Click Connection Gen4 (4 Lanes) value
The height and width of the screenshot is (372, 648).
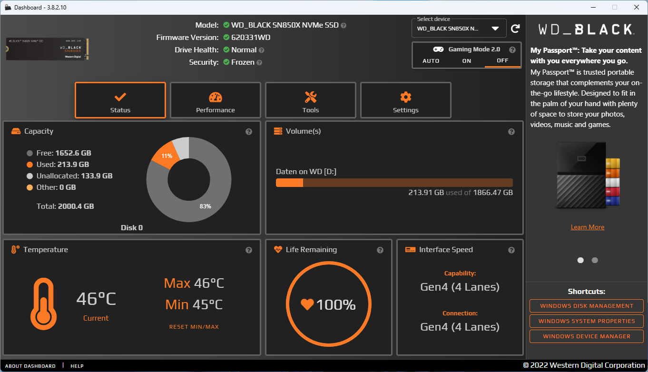tap(460, 327)
